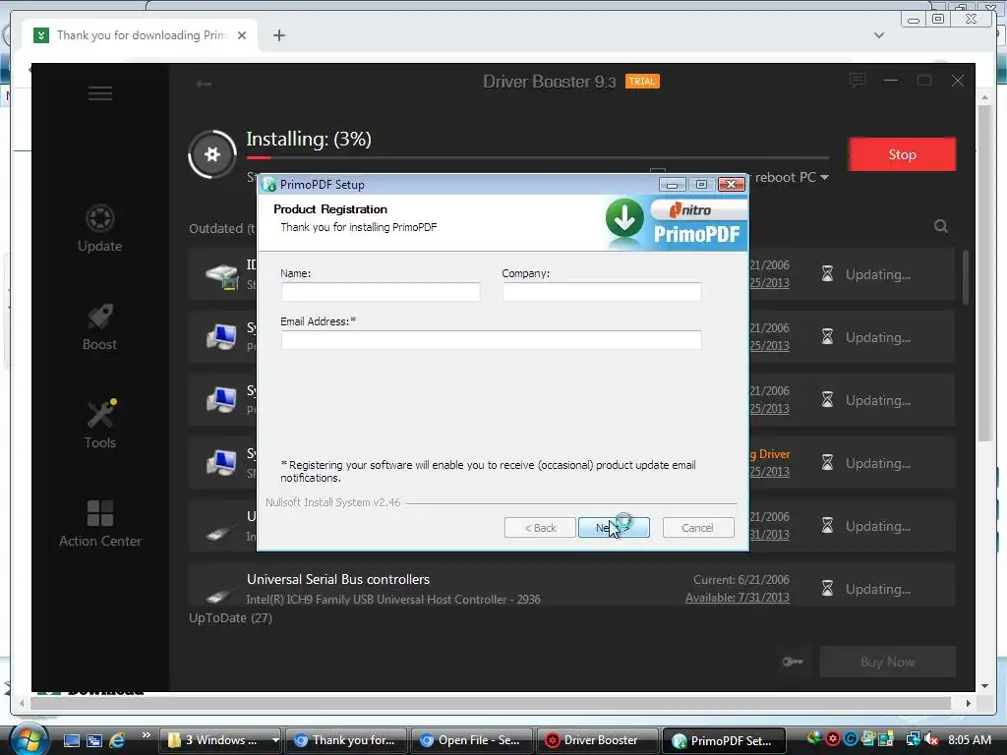Screen dimensions: 1007x755
Task: Click the Company input field
Action: click(602, 291)
